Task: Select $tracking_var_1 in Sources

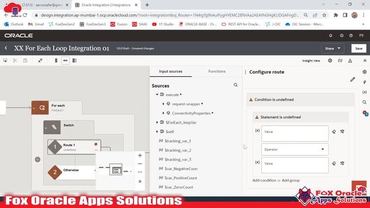Action: (x=177, y=141)
